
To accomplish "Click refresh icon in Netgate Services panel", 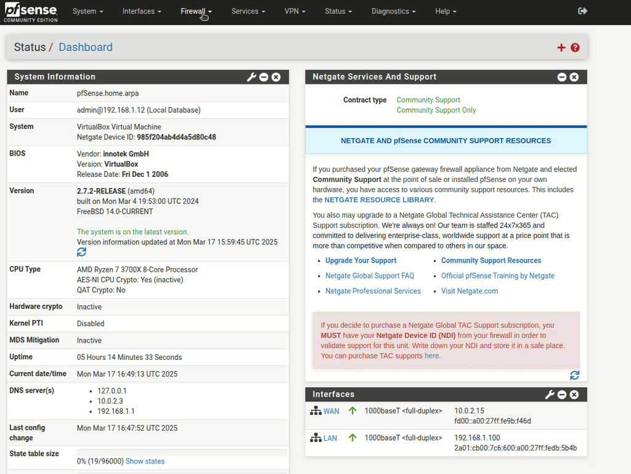I will tap(574, 375).
